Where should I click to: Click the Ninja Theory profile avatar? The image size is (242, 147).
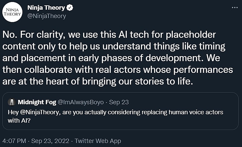pos(12,12)
